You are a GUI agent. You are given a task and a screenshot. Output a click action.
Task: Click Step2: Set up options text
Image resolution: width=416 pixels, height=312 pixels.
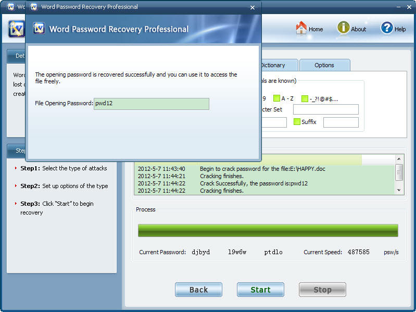coord(64,186)
